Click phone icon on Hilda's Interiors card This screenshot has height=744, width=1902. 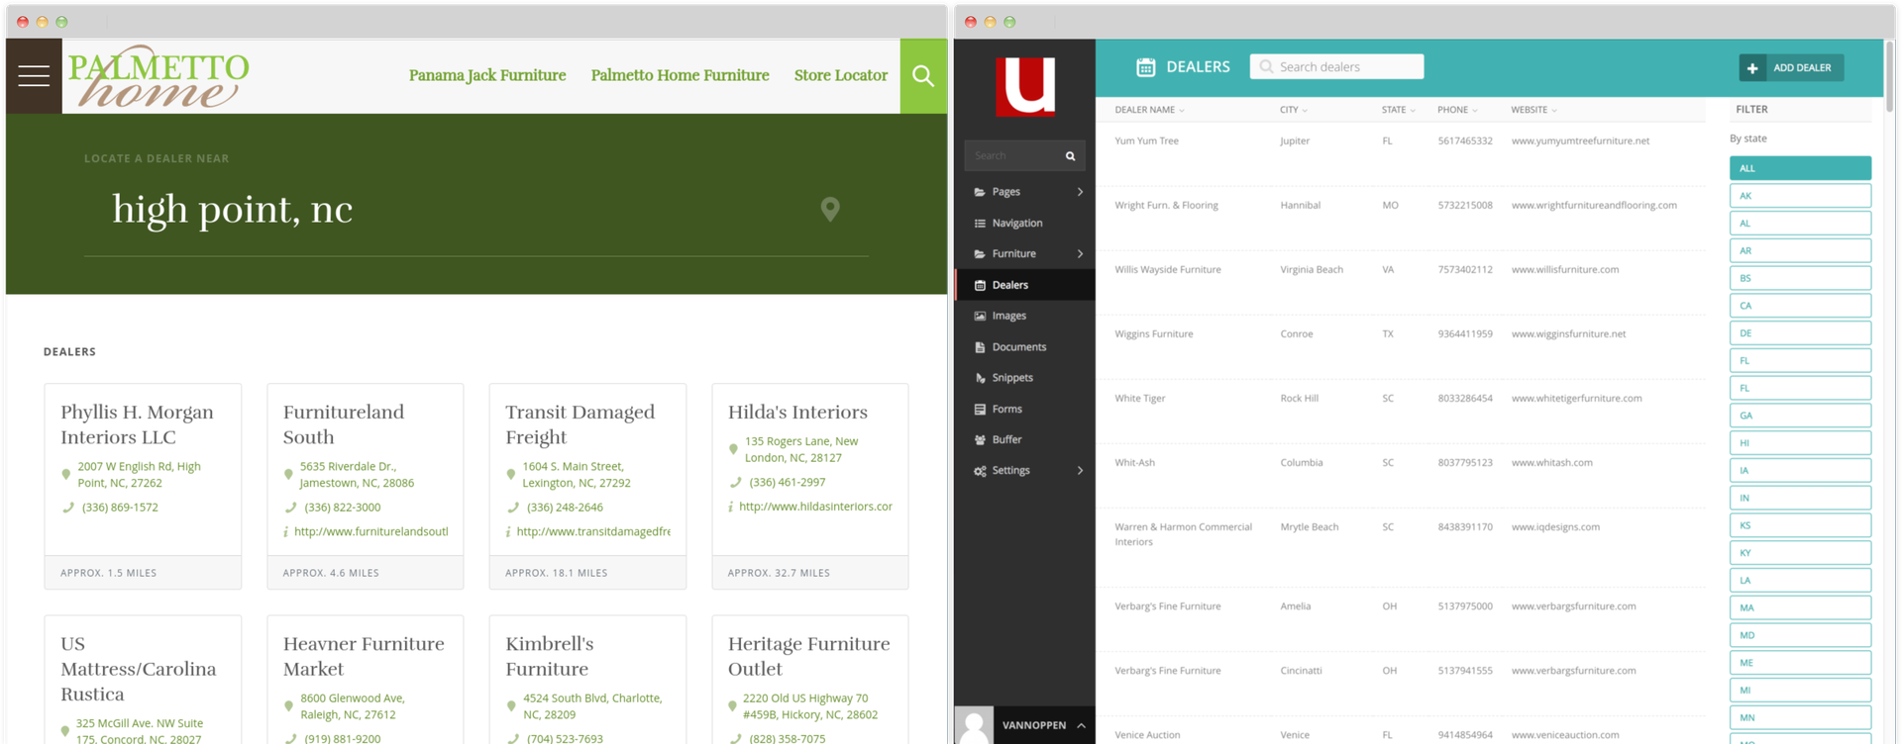(735, 483)
